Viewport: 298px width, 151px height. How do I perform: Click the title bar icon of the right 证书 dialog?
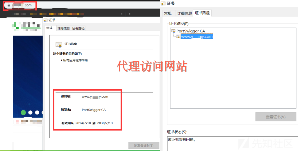(x=163, y=3)
